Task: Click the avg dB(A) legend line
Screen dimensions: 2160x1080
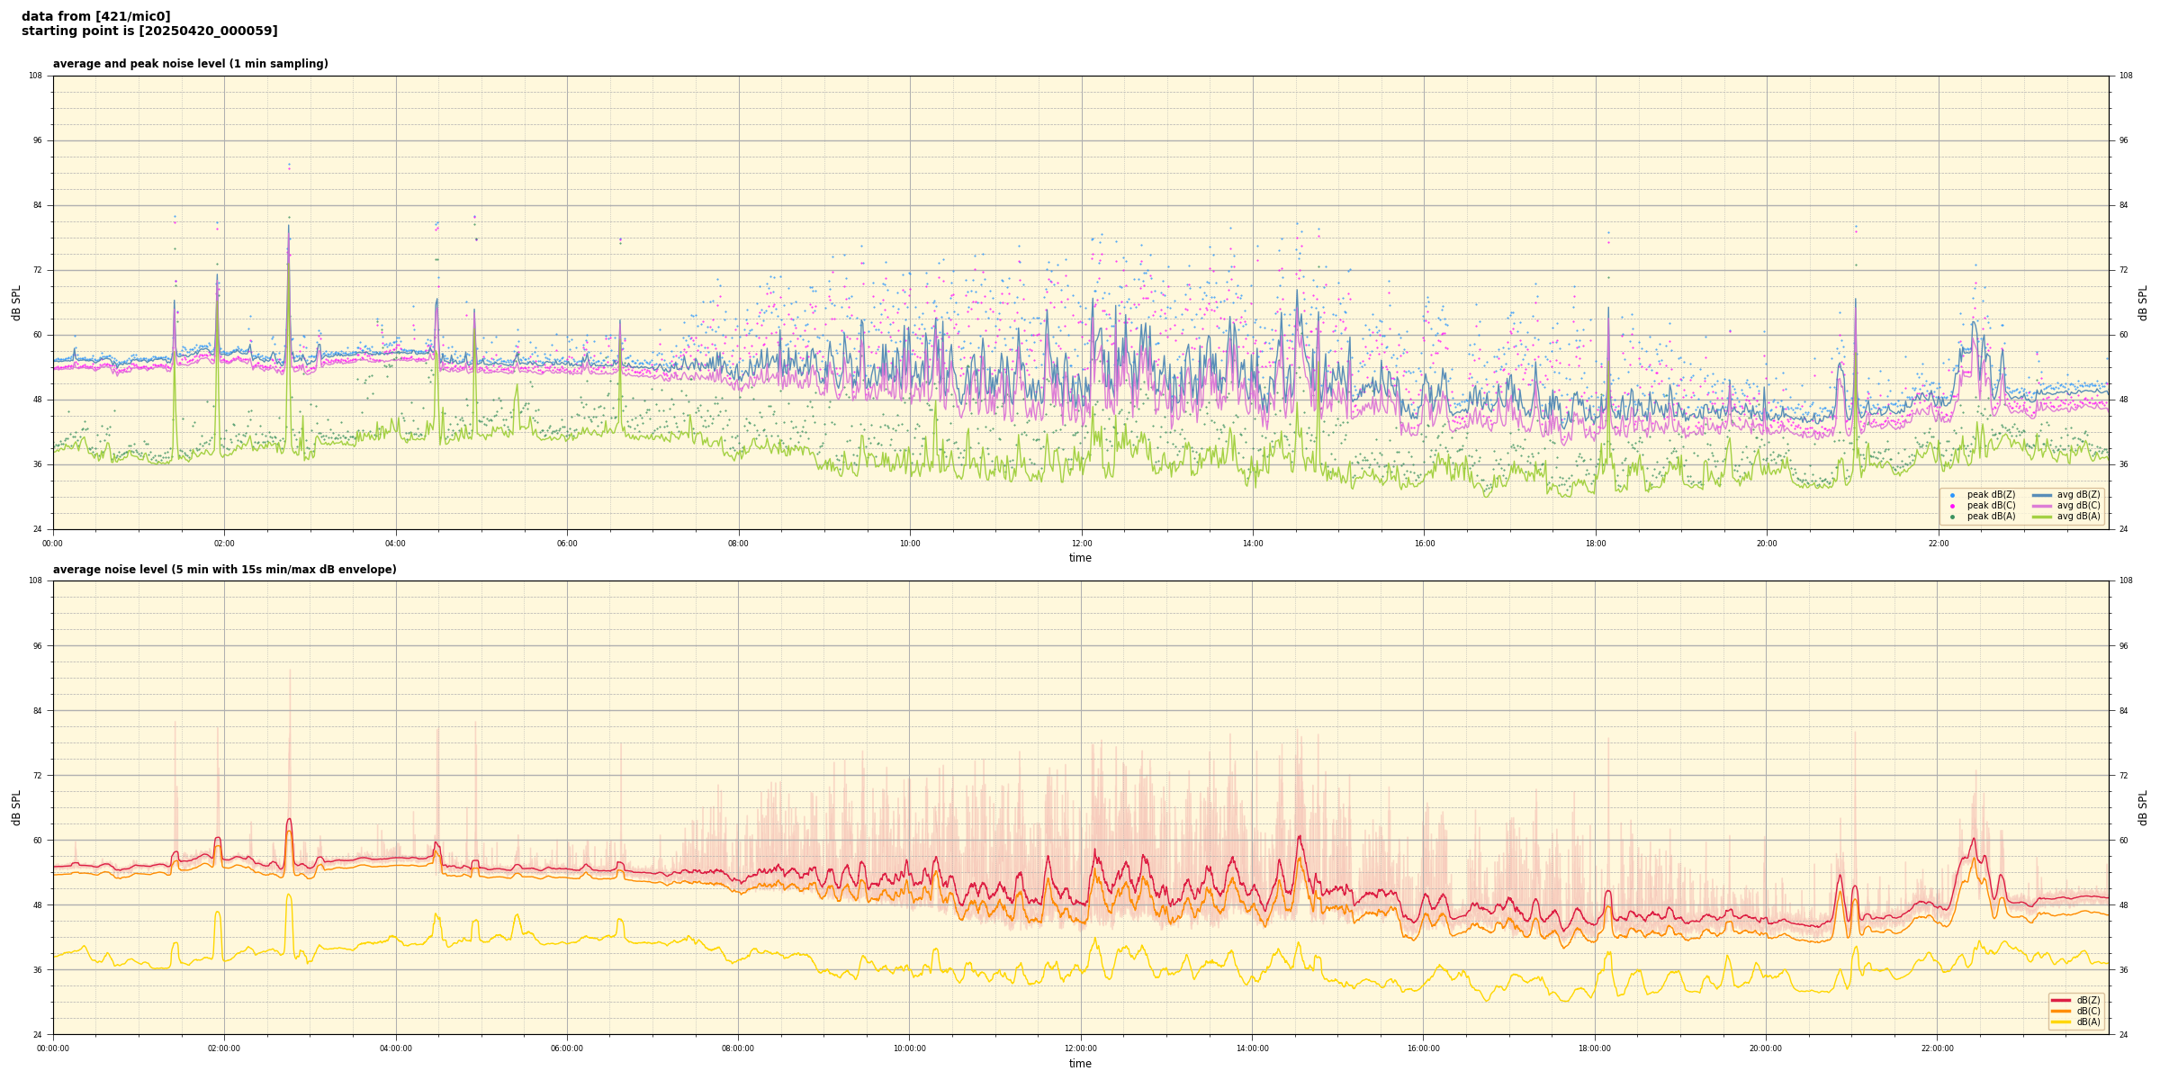Action: [x=2041, y=517]
